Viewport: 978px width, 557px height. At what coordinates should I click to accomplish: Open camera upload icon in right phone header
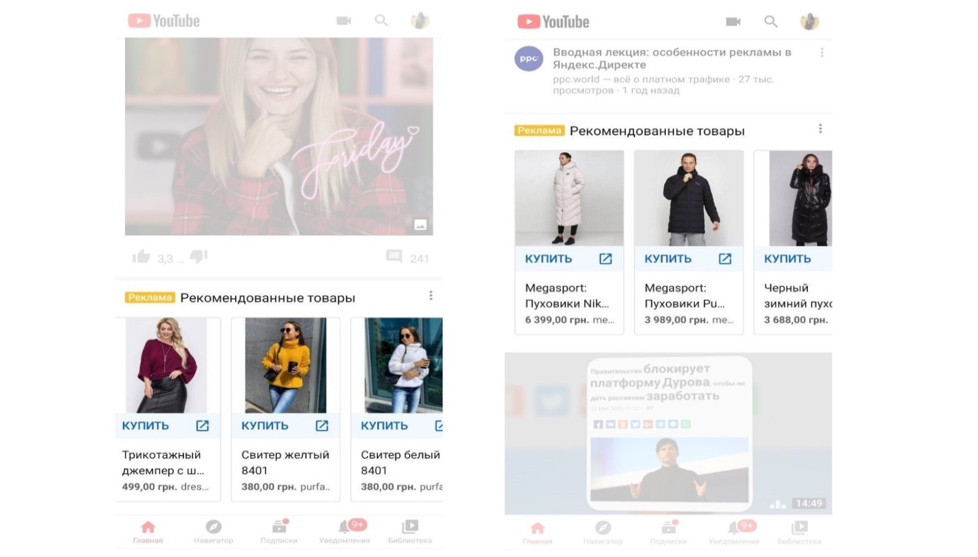pyautogui.click(x=733, y=22)
